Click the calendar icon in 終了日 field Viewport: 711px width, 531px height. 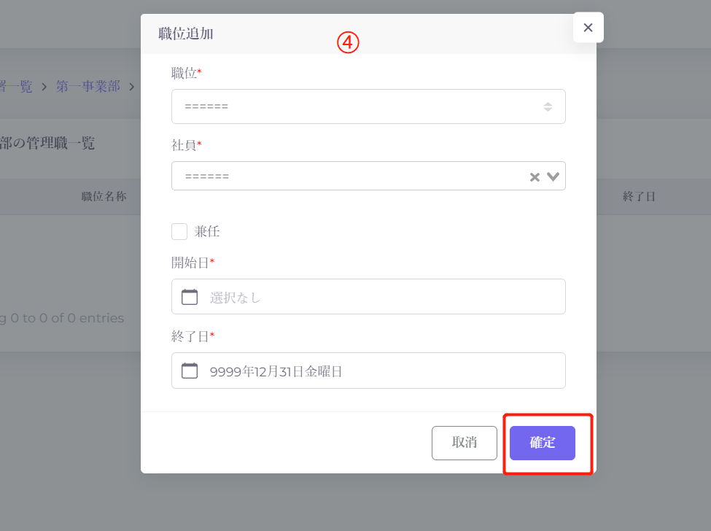(x=190, y=371)
